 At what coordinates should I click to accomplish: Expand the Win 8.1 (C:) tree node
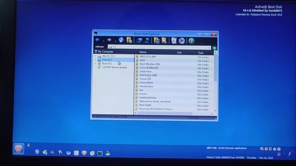(x=96, y=56)
